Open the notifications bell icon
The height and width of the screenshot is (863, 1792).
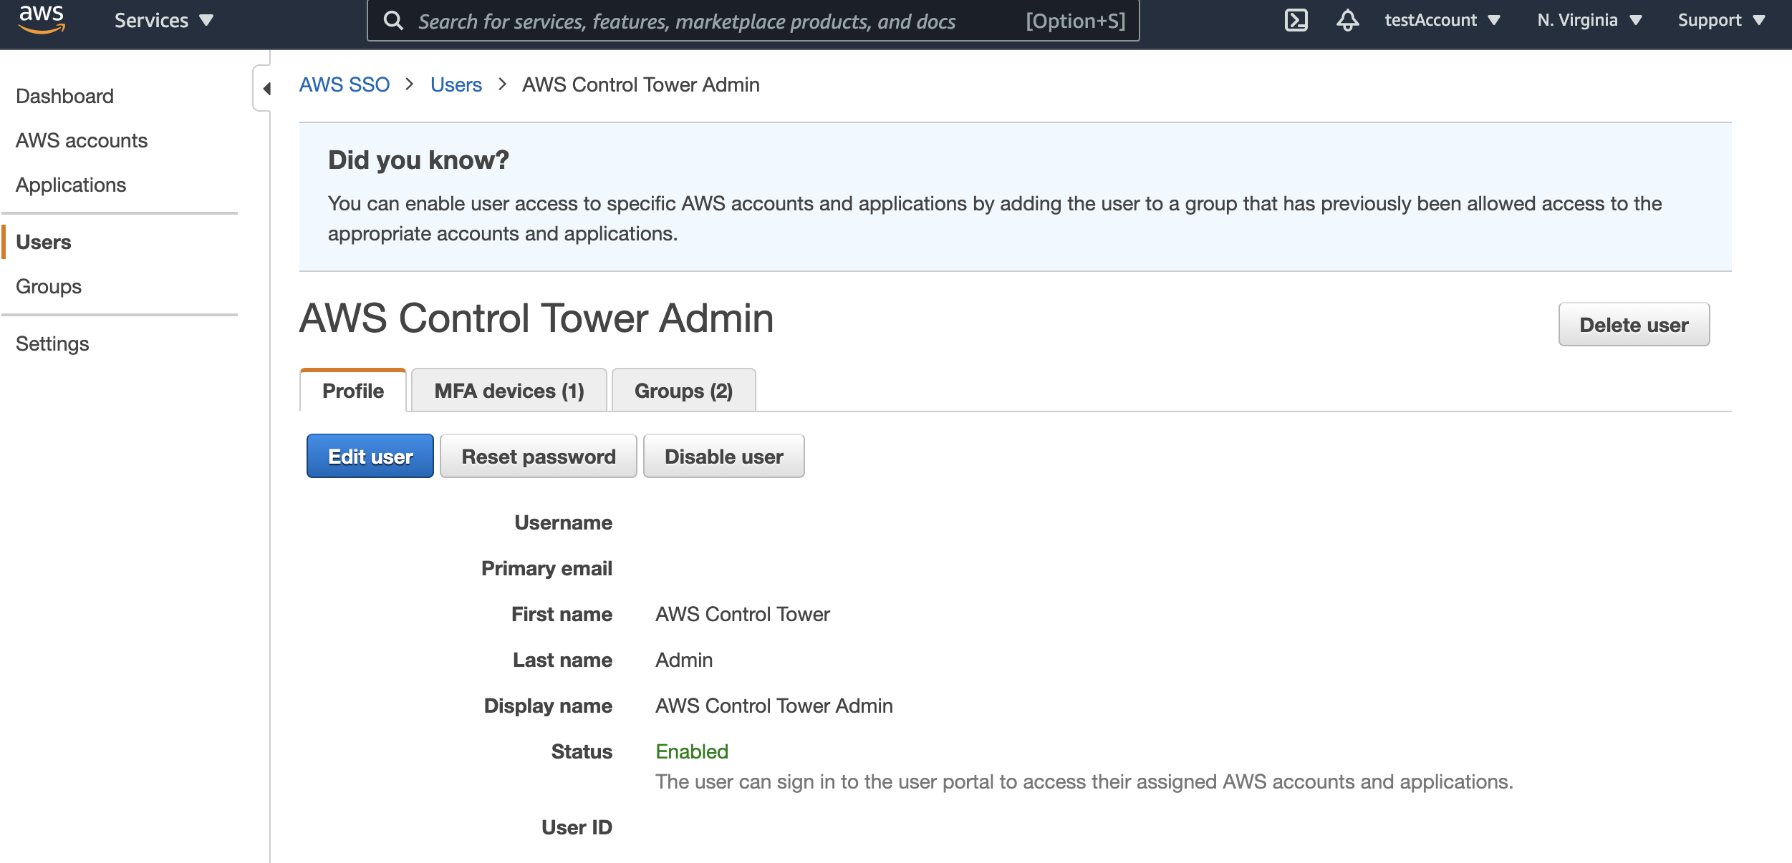[x=1347, y=20]
